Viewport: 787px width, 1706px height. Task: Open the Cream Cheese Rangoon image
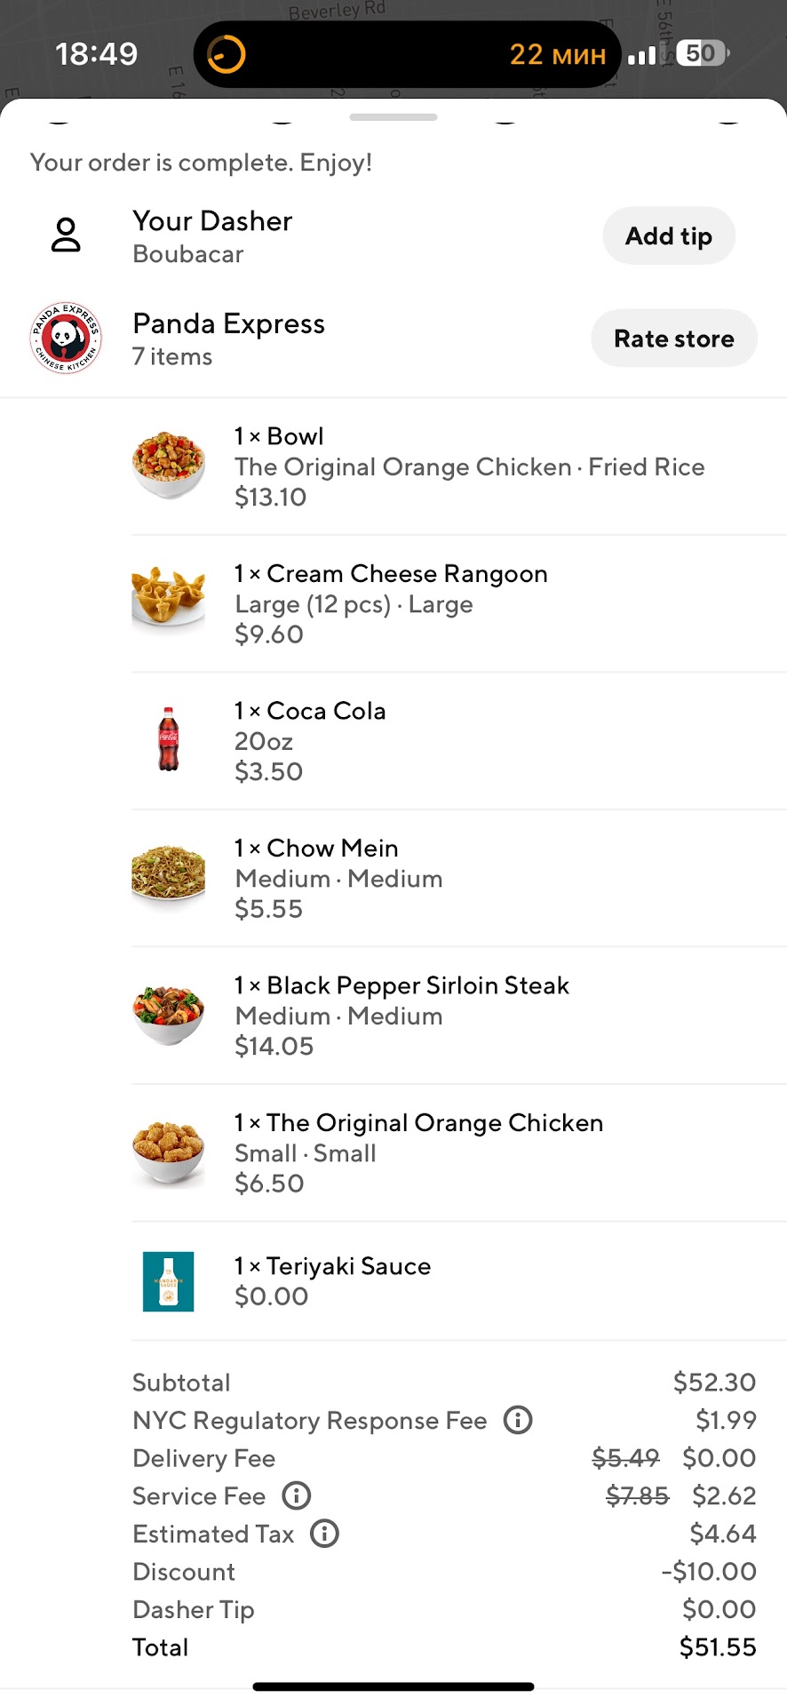[x=168, y=602]
